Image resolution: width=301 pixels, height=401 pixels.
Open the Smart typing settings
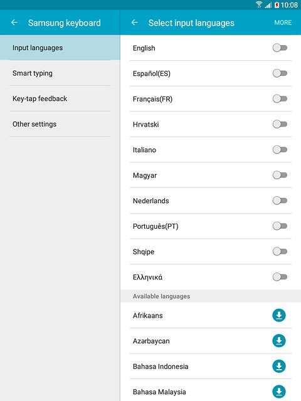tap(60, 73)
